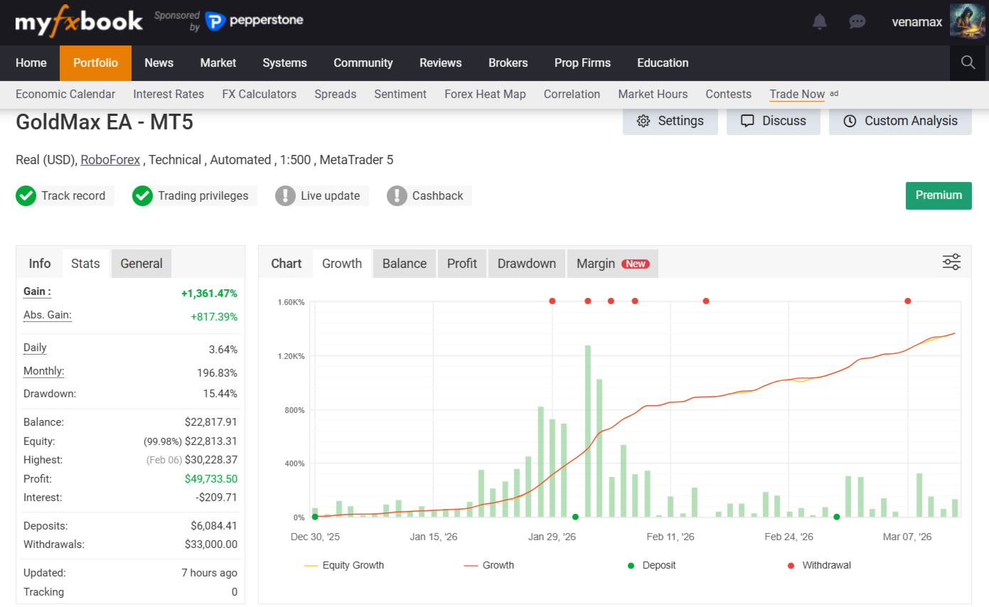This screenshot has height=607, width=989.
Task: Open the notifications bell icon
Action: coord(820,22)
